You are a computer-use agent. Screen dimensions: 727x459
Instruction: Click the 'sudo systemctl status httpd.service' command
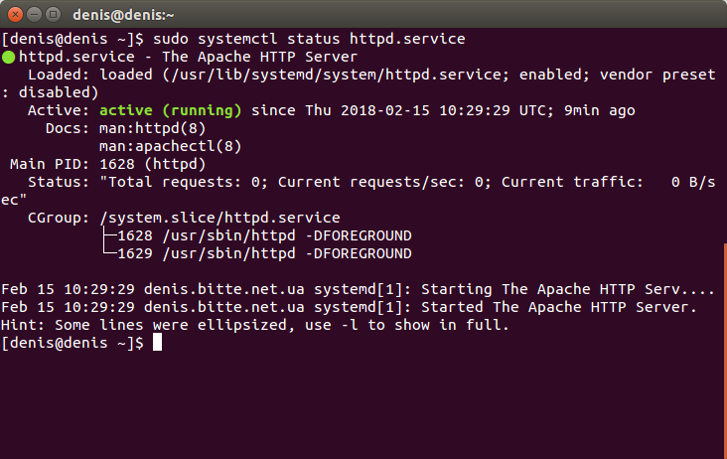[309, 39]
